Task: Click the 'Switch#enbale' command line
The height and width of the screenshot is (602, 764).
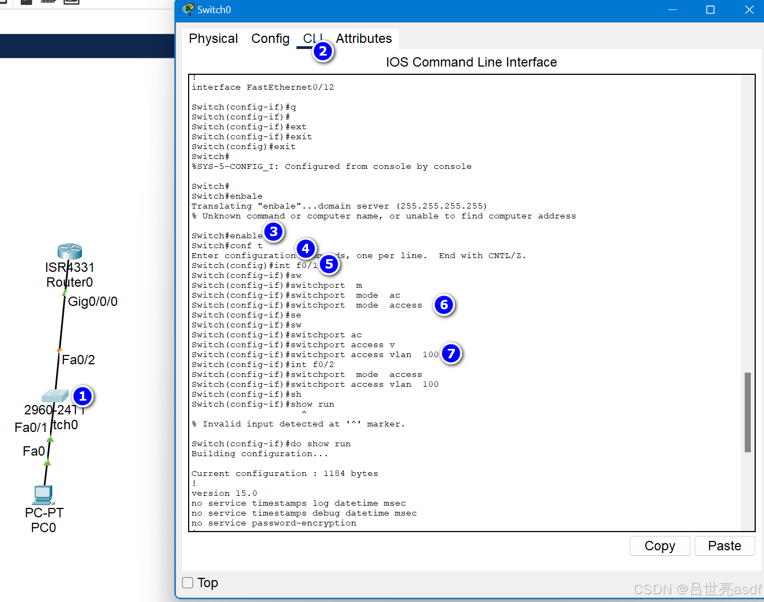Action: (227, 196)
